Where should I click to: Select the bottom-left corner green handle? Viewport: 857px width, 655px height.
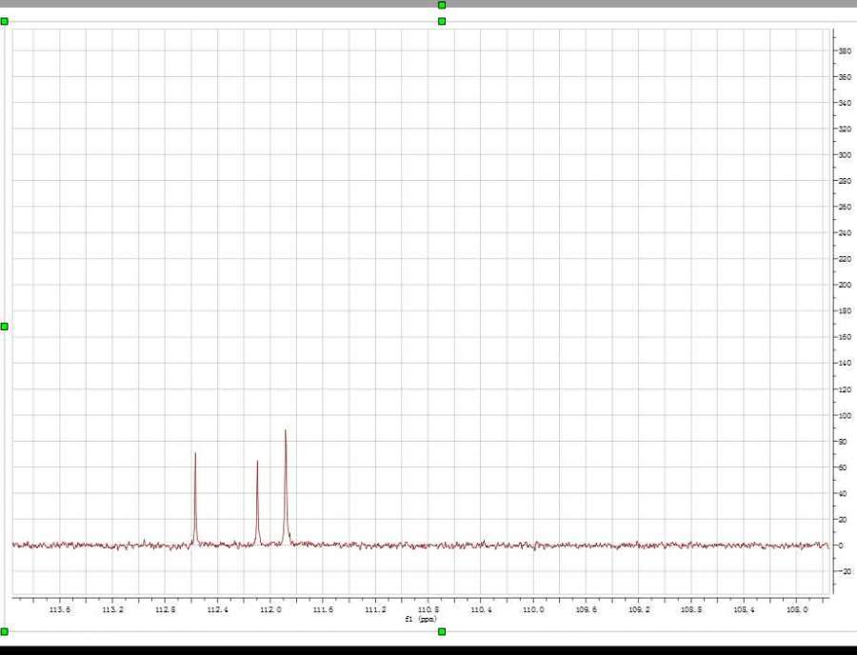(x=5, y=631)
